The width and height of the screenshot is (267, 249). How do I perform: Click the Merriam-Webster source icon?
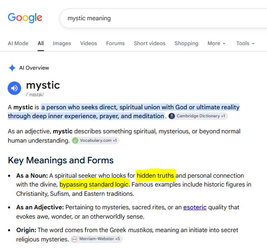pos(74,239)
